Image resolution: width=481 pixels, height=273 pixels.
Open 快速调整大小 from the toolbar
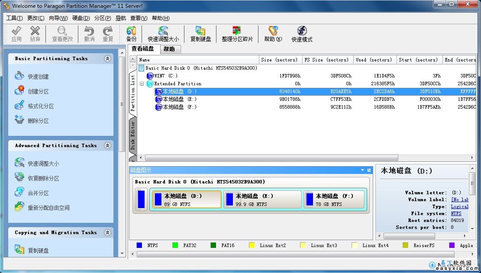[x=163, y=34]
